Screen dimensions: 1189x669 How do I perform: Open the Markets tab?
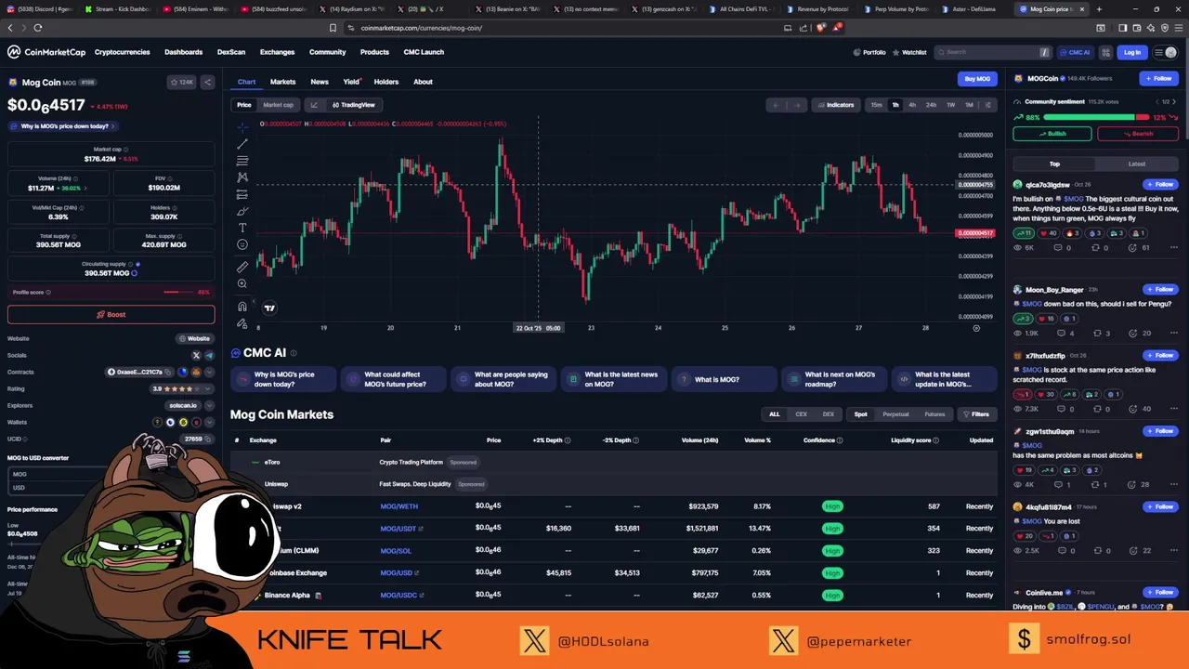[282, 82]
